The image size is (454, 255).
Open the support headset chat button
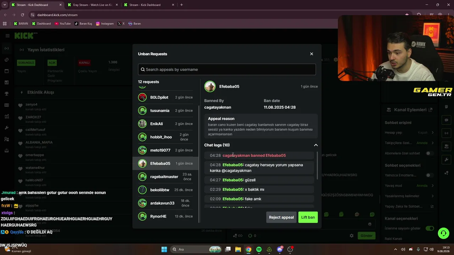443,233
